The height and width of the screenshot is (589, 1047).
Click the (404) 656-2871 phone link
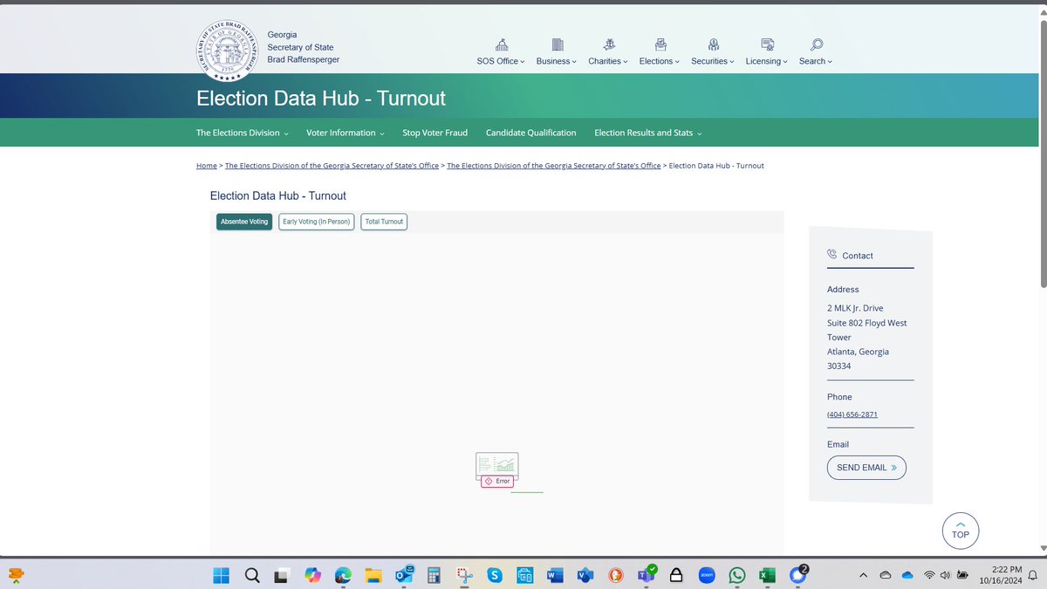click(x=852, y=414)
